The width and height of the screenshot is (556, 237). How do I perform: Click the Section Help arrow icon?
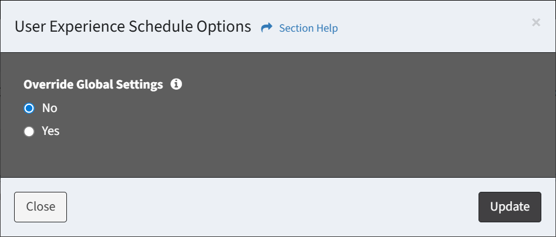coord(267,28)
